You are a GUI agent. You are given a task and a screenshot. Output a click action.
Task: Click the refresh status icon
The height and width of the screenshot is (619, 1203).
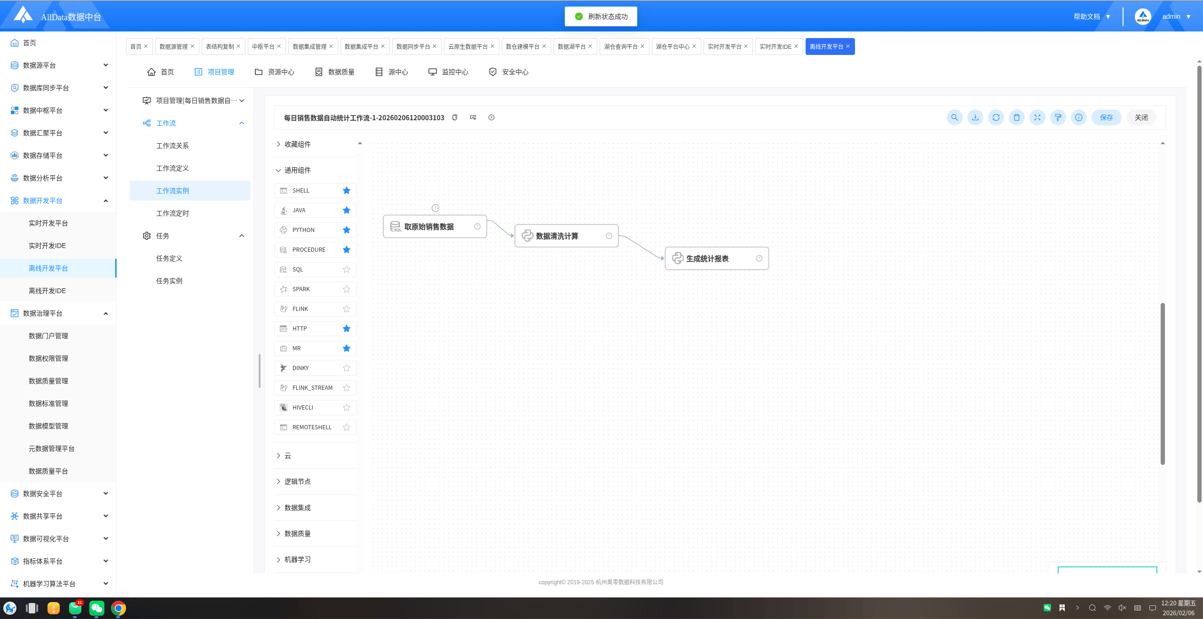pos(996,117)
